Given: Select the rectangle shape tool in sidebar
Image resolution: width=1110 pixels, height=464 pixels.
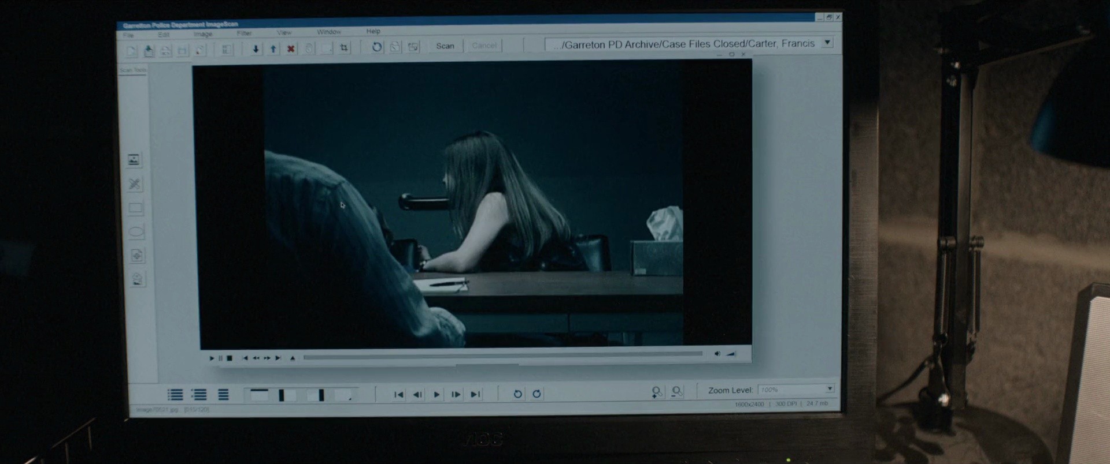Looking at the screenshot, I should (x=135, y=208).
